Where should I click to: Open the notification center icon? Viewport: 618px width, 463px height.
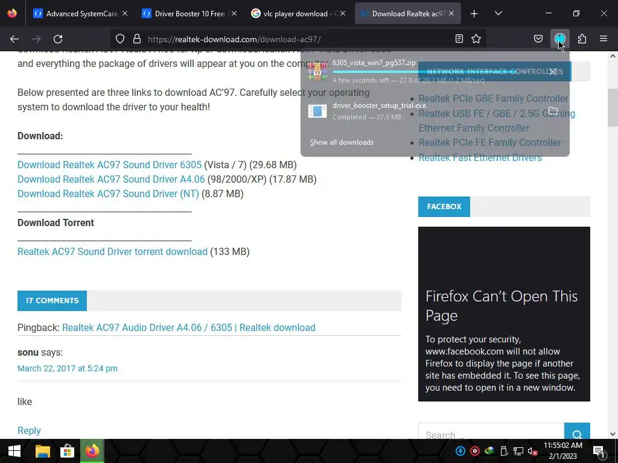599,451
